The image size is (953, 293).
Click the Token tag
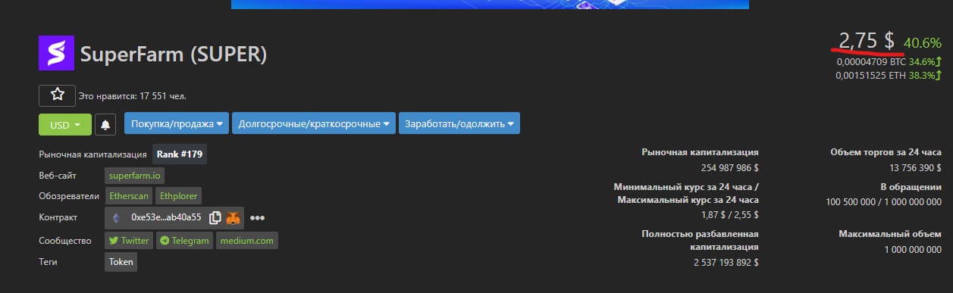[121, 262]
